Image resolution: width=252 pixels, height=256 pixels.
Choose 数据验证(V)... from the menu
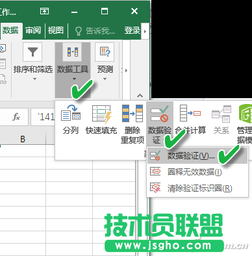pyautogui.click(x=197, y=155)
